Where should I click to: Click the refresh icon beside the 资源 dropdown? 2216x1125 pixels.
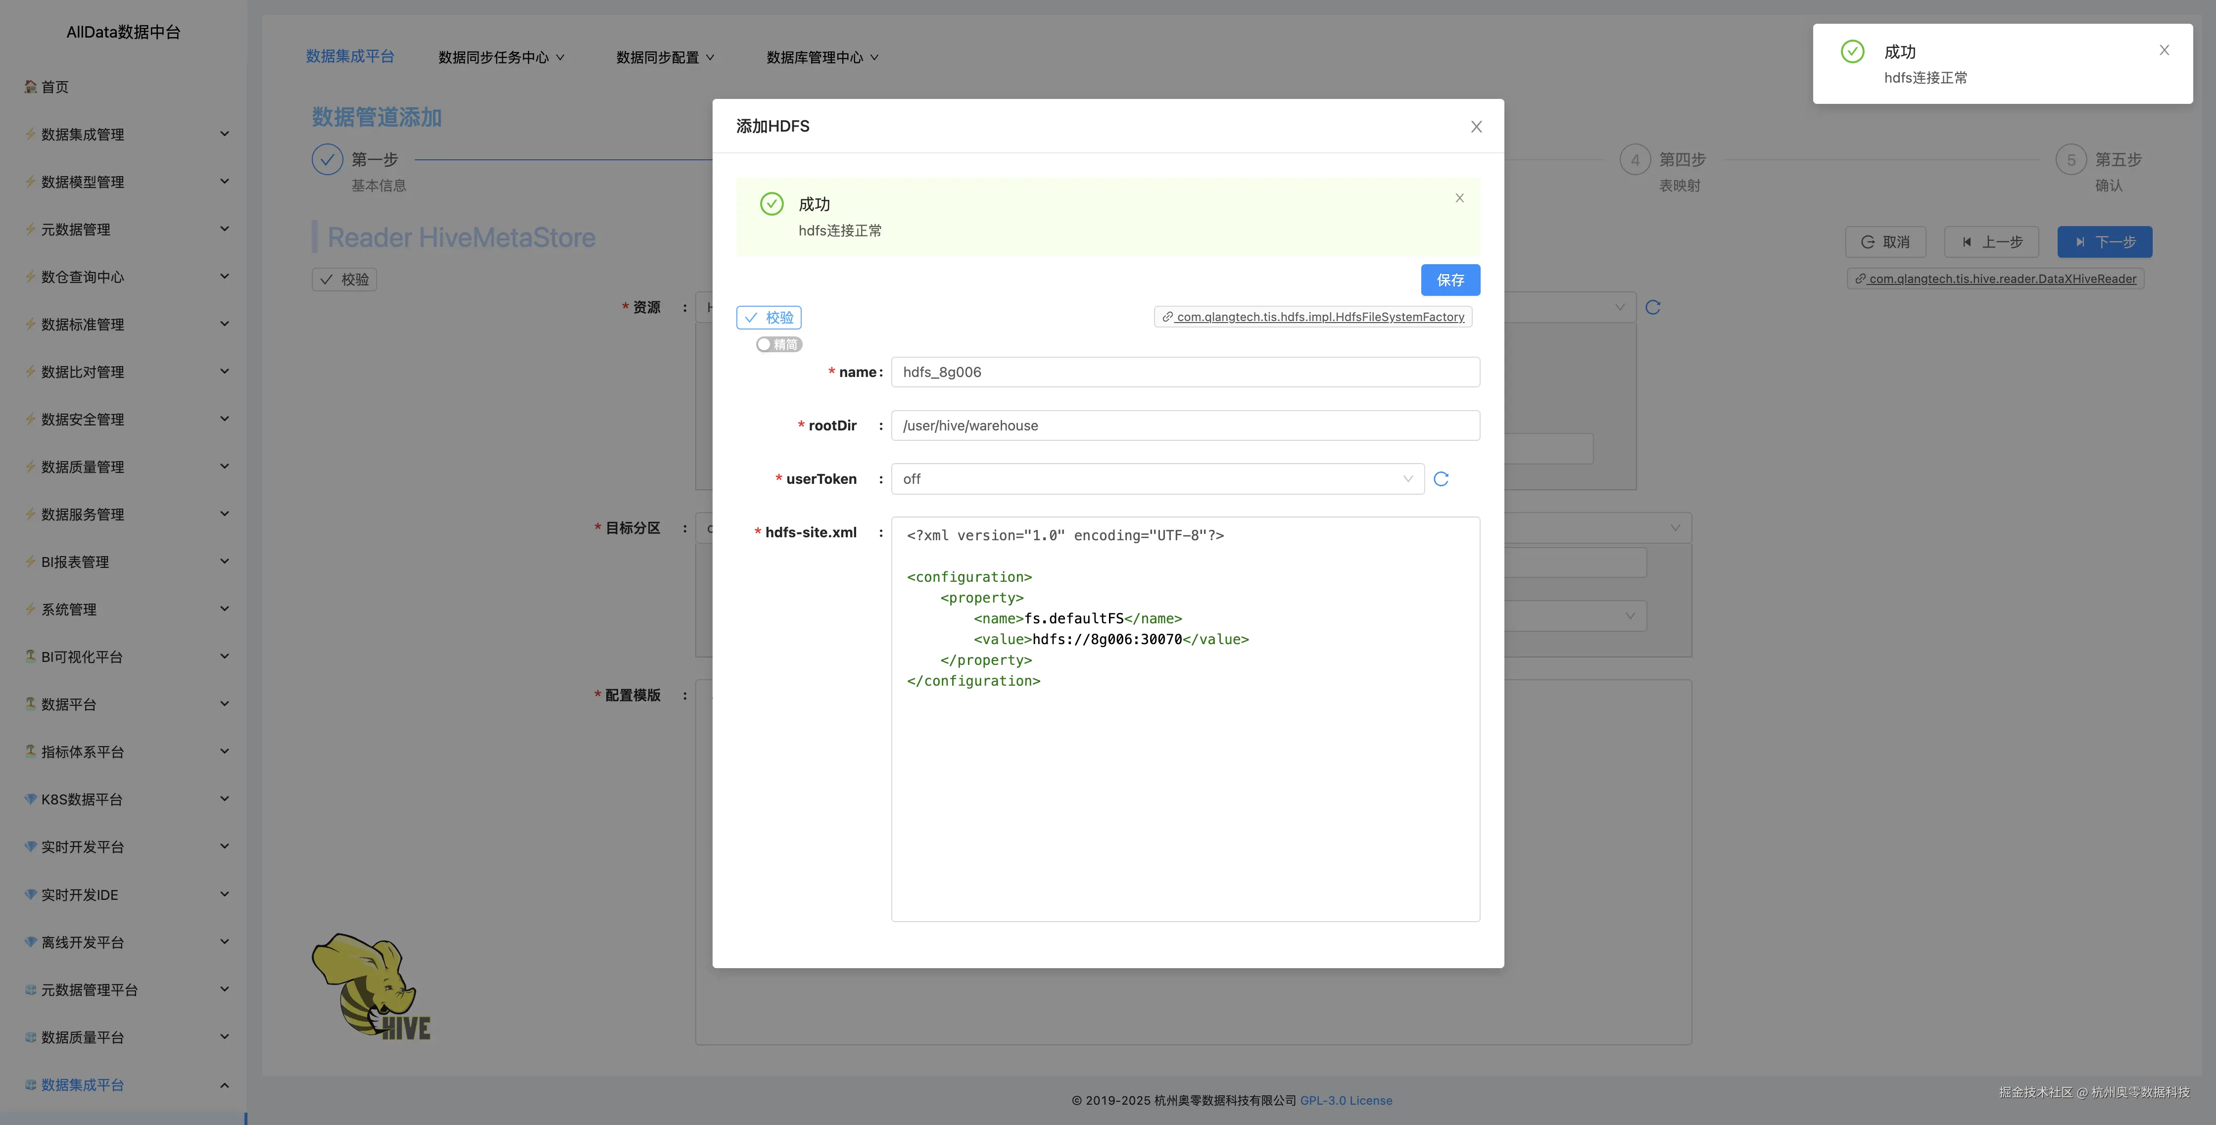pyautogui.click(x=1652, y=307)
